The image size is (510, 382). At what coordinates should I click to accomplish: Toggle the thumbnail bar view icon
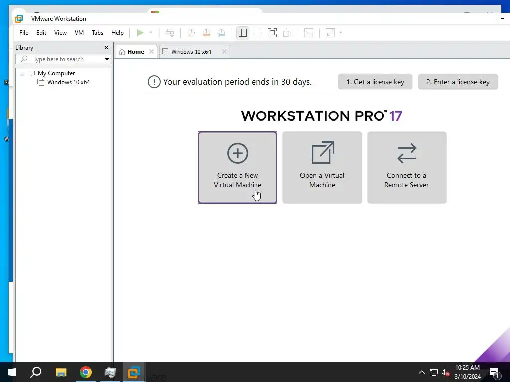(257, 33)
